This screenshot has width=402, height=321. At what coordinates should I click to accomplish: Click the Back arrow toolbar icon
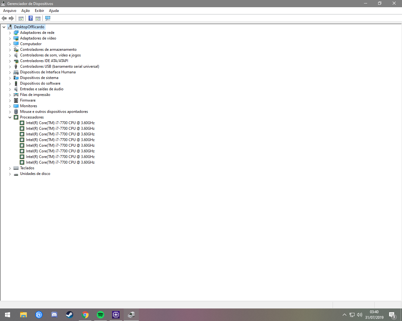point(4,18)
